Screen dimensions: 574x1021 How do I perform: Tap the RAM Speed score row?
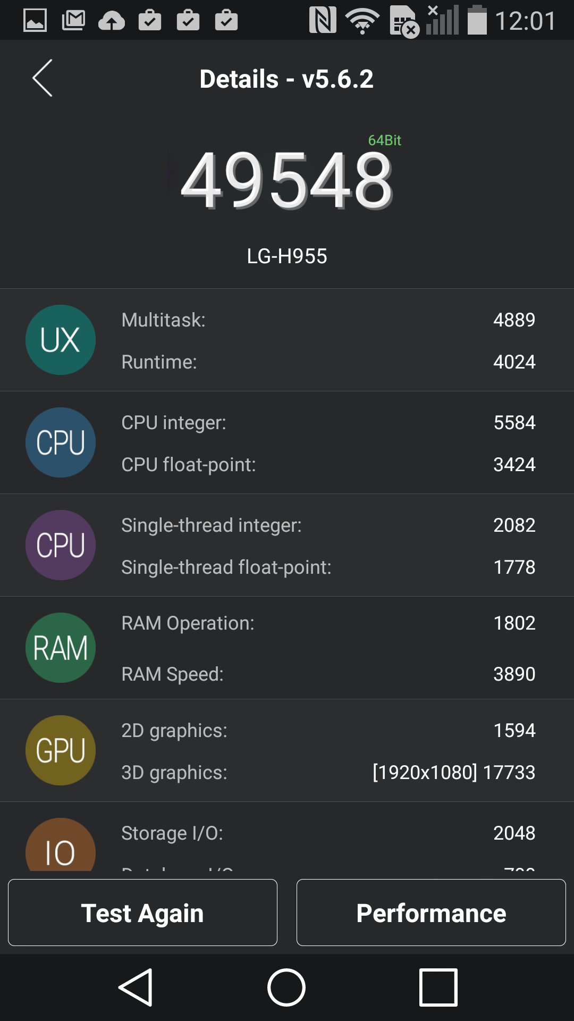coord(328,674)
